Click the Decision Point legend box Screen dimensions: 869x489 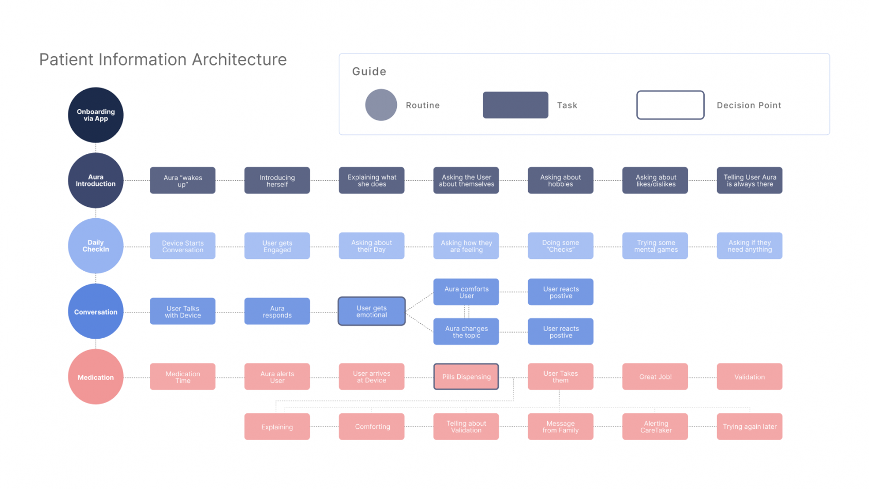click(670, 105)
